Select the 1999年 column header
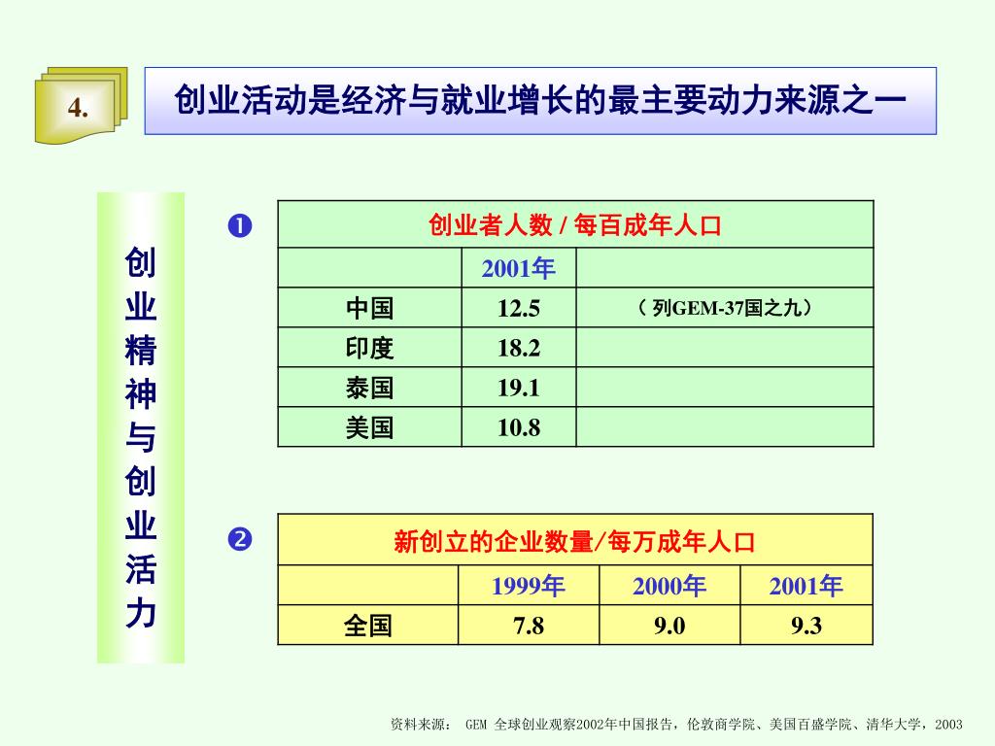This screenshot has height=746, width=995. click(528, 586)
